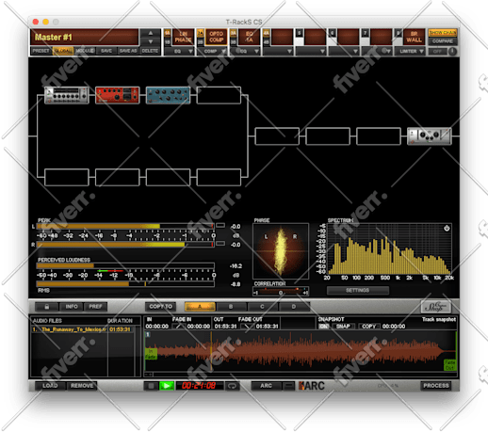488x432 pixels.
Task: Toggle the snapshot ON button
Action: (324, 327)
